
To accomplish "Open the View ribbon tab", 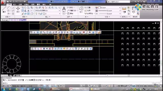I will (33, 5).
